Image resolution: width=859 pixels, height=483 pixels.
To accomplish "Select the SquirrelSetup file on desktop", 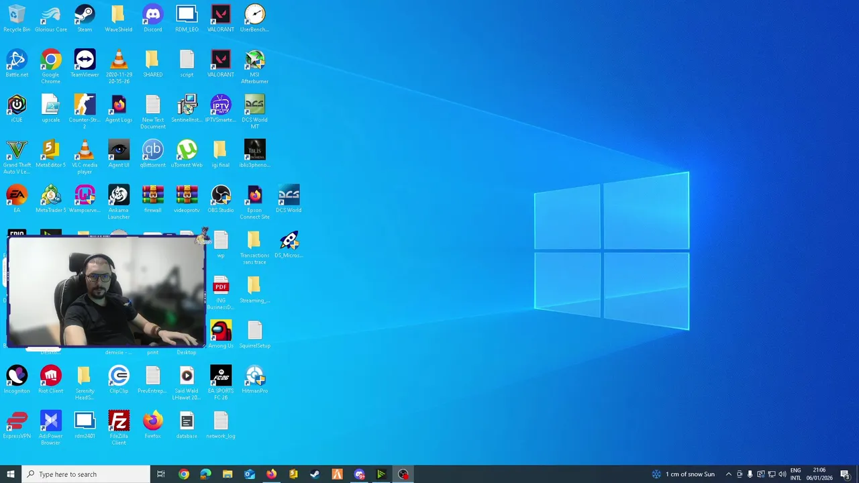I will pos(255,334).
